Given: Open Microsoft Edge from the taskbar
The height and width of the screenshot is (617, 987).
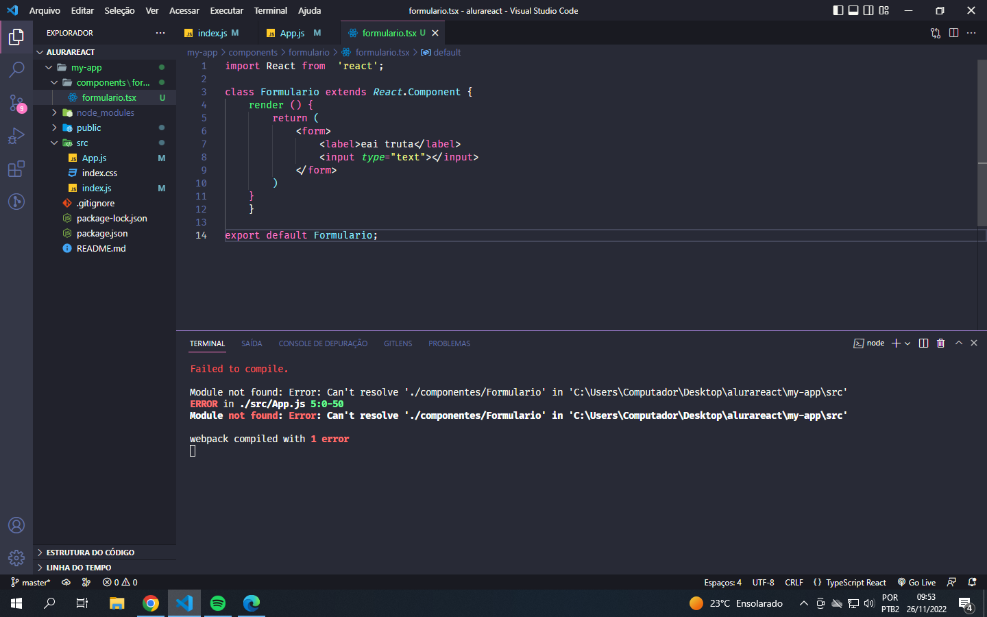Looking at the screenshot, I should pos(252,603).
